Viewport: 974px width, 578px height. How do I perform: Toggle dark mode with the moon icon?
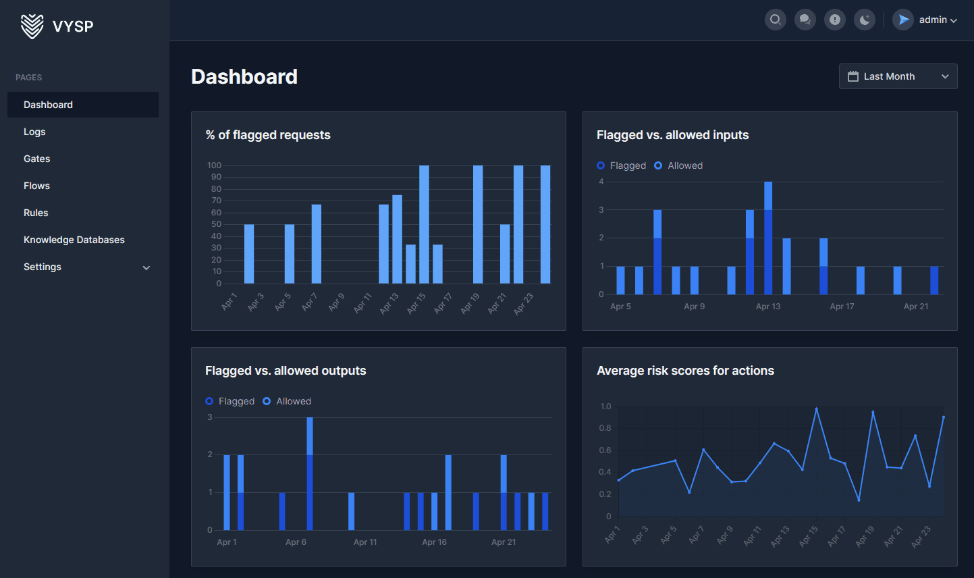[x=865, y=20]
